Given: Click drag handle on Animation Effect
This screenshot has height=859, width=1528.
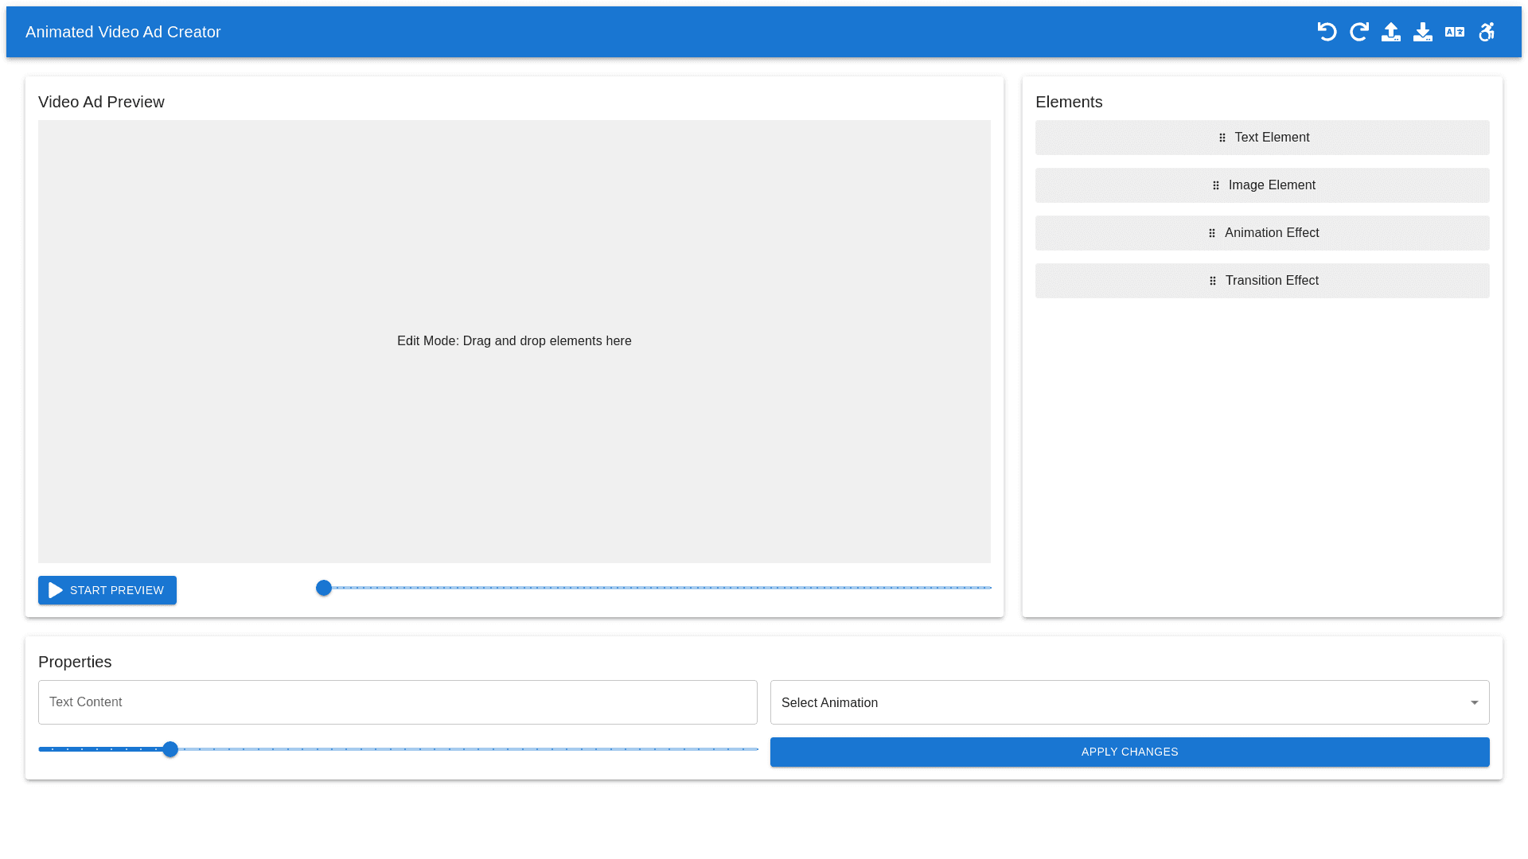Looking at the screenshot, I should (x=1212, y=233).
